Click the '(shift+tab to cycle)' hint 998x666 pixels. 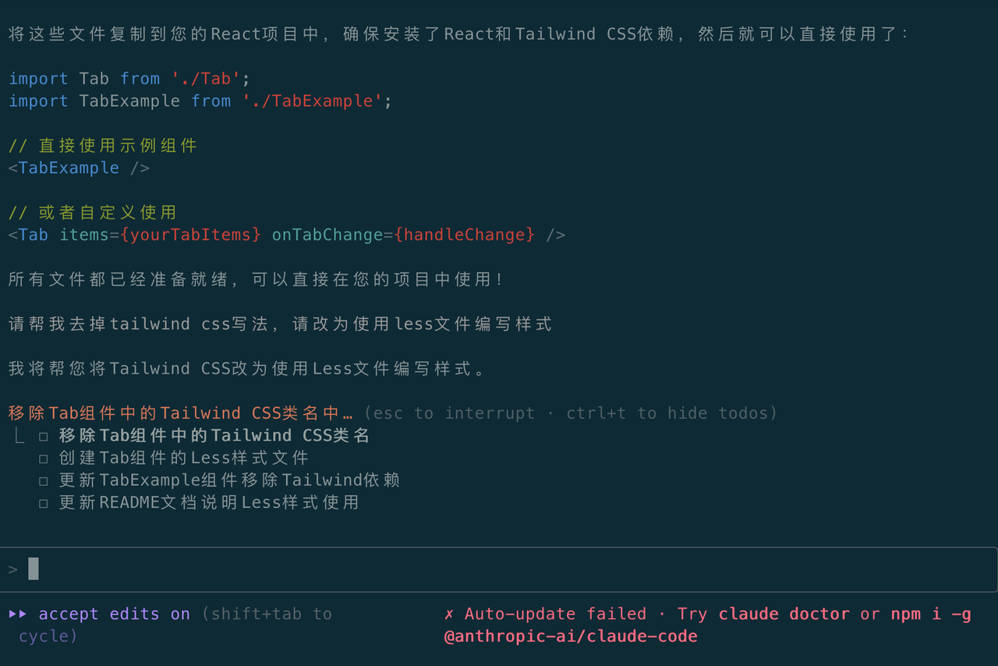[x=265, y=614]
